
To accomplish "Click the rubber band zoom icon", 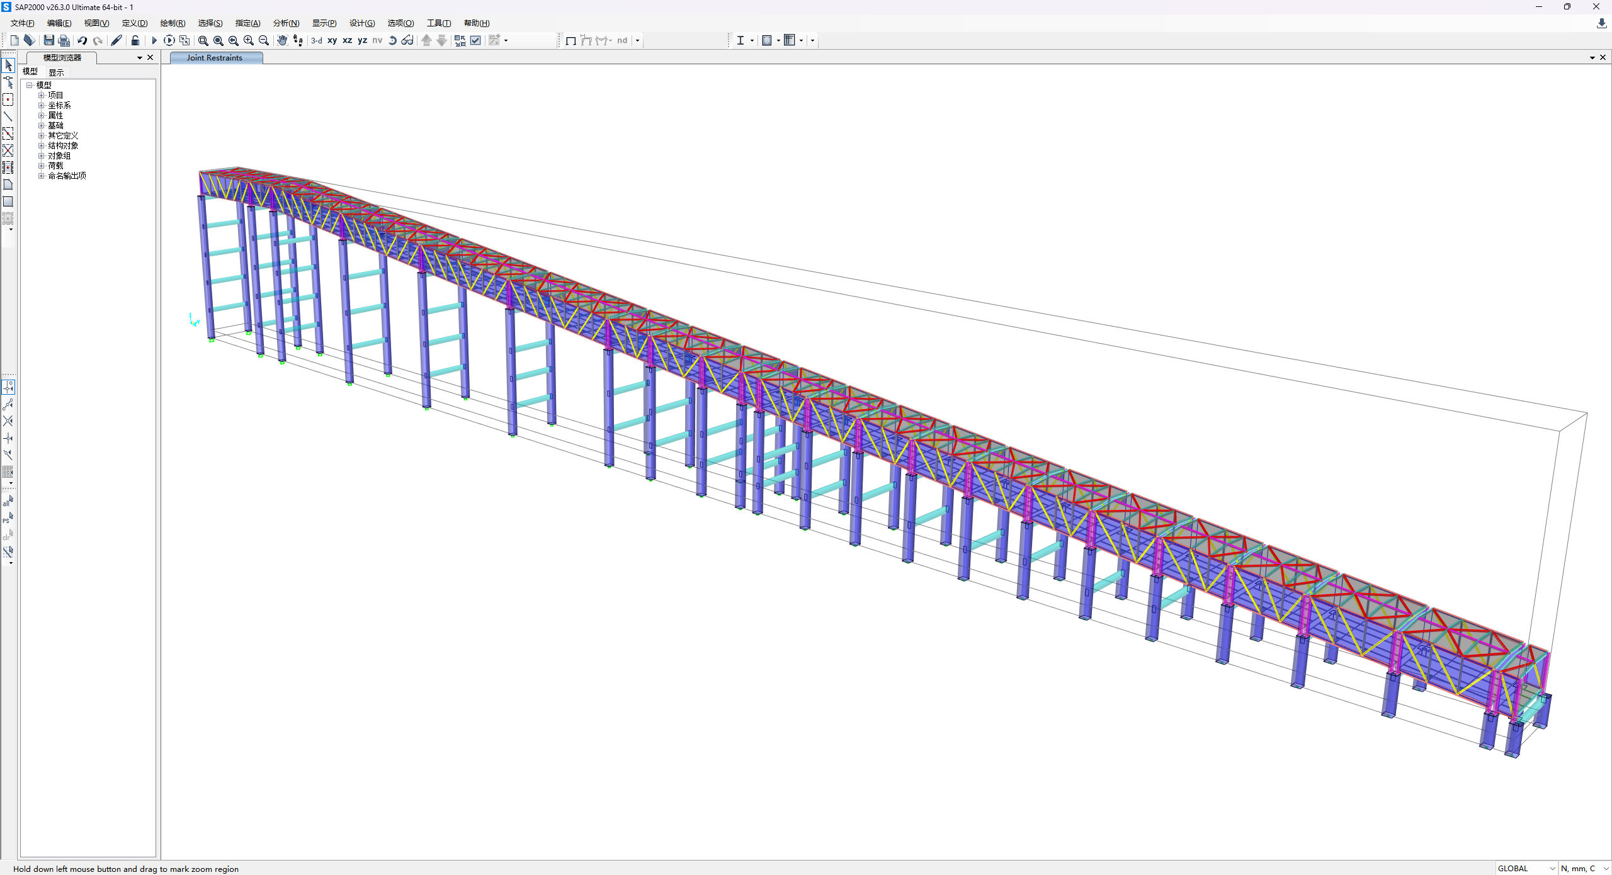I will pyautogui.click(x=203, y=40).
